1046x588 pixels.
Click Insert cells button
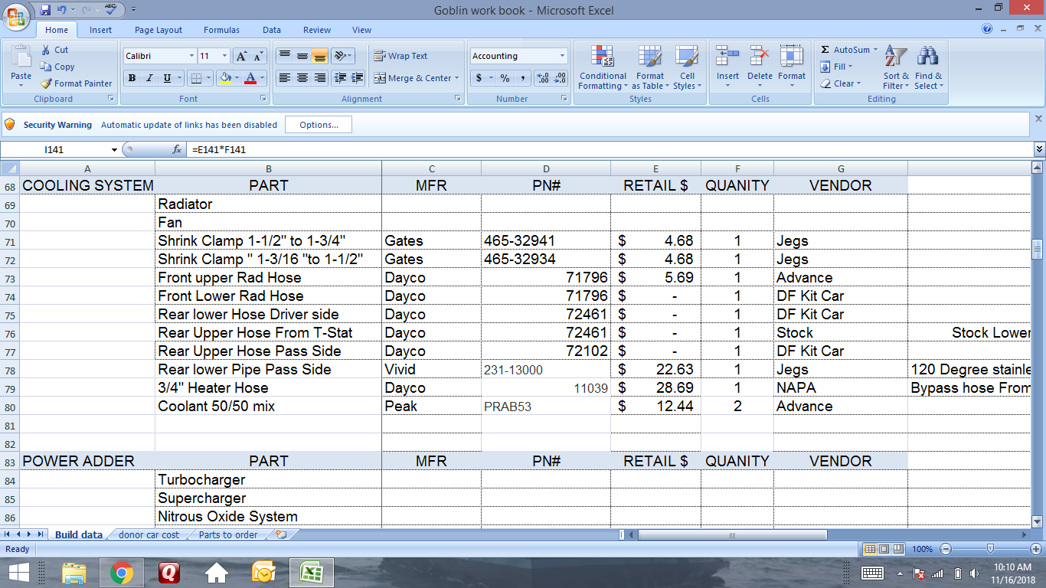coord(727,67)
